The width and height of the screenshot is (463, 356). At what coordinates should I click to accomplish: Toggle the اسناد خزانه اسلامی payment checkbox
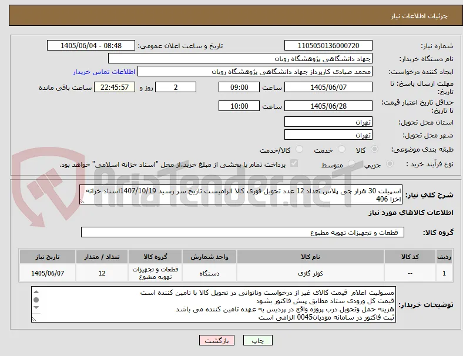[294, 163]
